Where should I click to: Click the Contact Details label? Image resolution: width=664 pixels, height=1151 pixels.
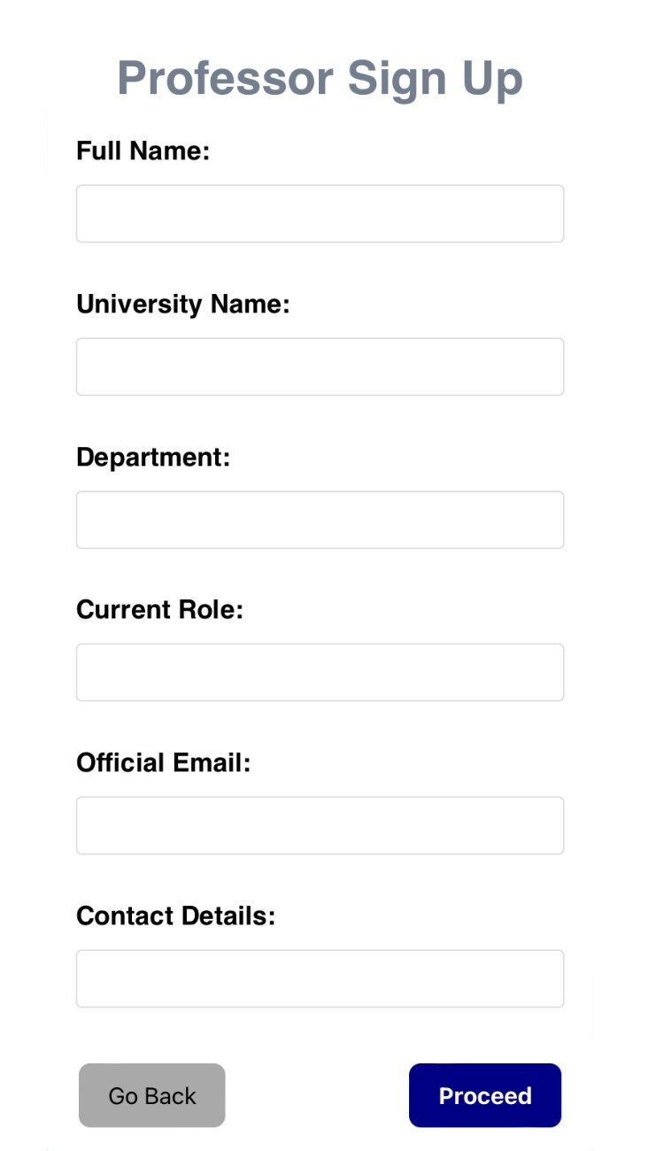tap(176, 916)
